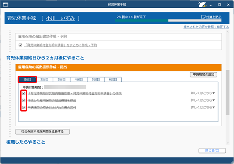
Task: Open the AI cloud assistant icon
Action: (x=202, y=4)
